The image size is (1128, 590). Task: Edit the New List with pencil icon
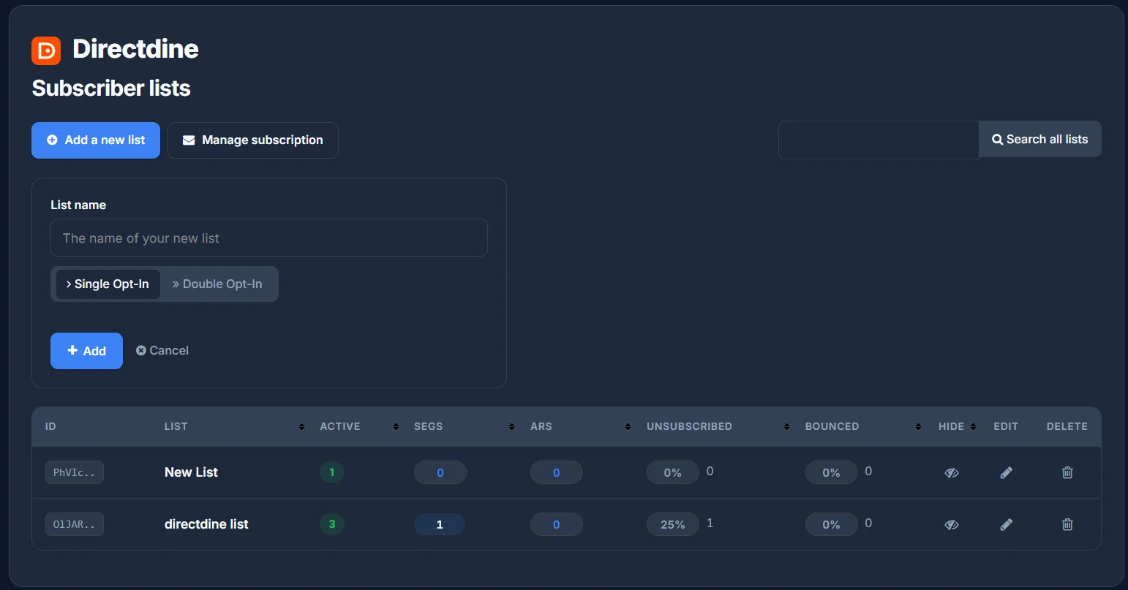pos(1006,473)
